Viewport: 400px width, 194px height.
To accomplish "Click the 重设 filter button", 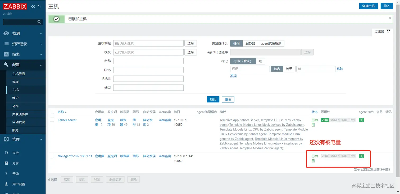I will click(228, 99).
